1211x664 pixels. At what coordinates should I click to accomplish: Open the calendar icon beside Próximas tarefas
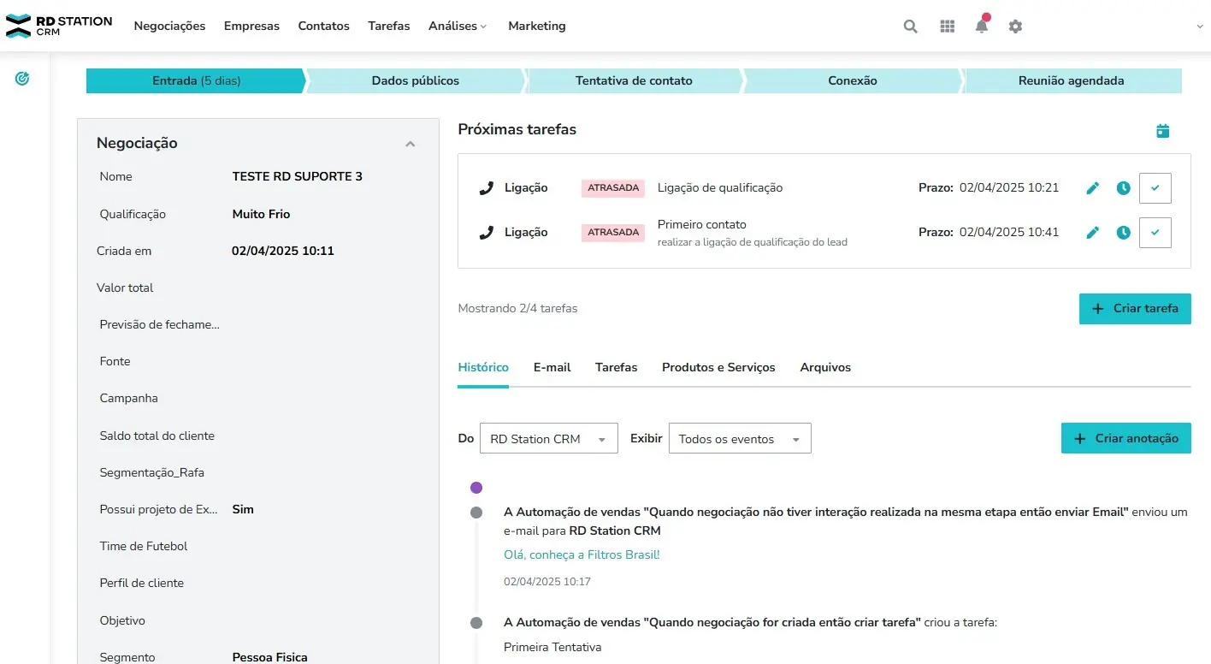point(1162,131)
